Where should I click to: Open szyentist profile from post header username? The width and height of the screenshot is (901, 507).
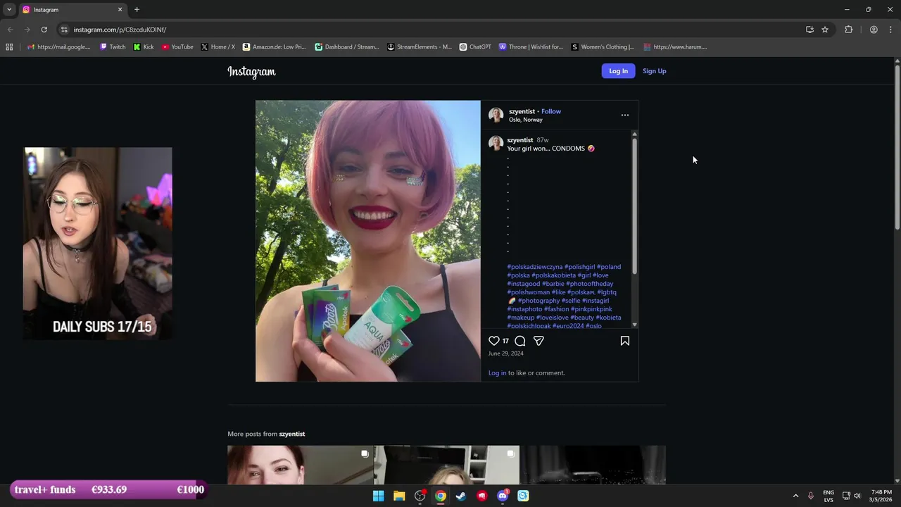coord(522,111)
